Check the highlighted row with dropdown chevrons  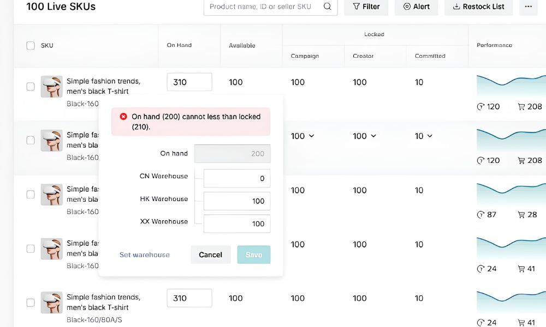coord(31,141)
